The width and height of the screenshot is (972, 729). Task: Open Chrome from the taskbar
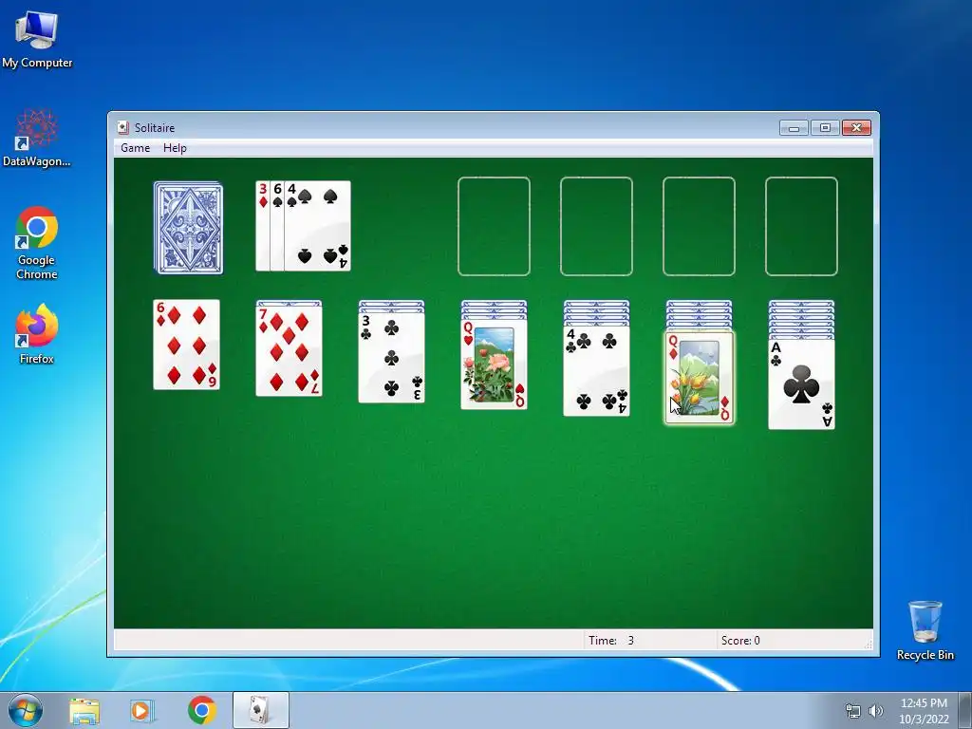click(x=202, y=710)
